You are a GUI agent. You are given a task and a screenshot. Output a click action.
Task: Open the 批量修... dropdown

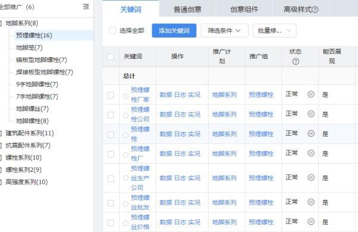pos(274,30)
